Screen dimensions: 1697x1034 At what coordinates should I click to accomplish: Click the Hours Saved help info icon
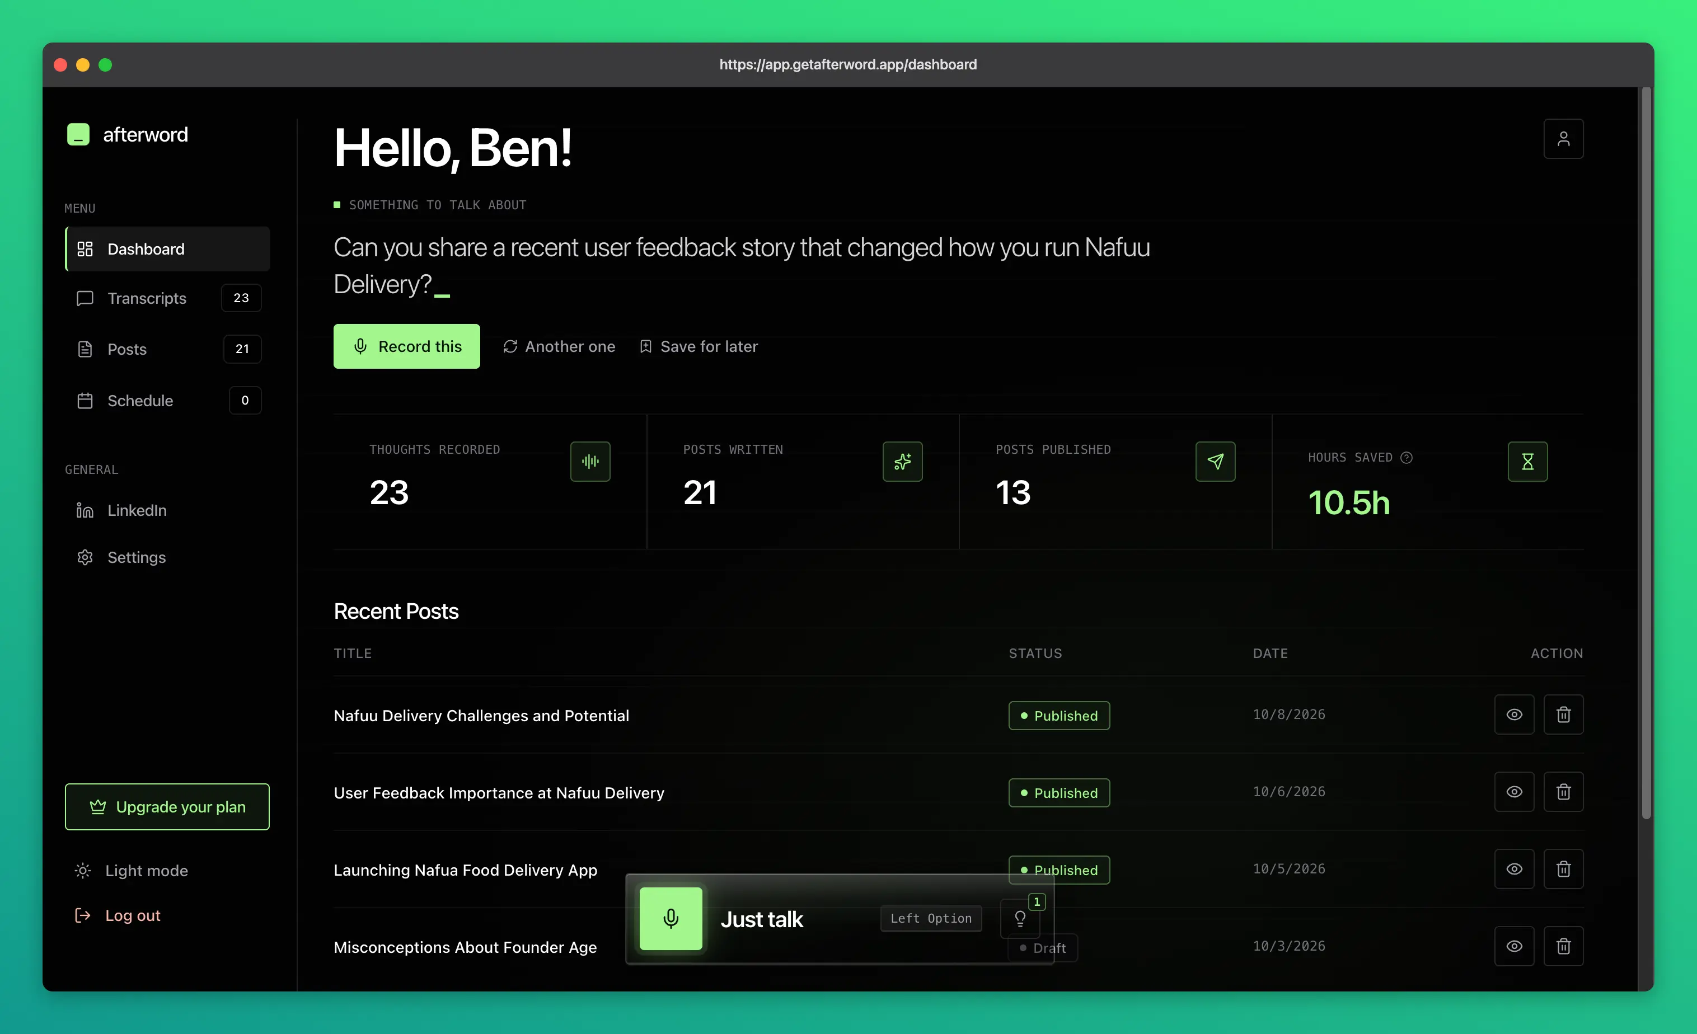pyautogui.click(x=1407, y=457)
